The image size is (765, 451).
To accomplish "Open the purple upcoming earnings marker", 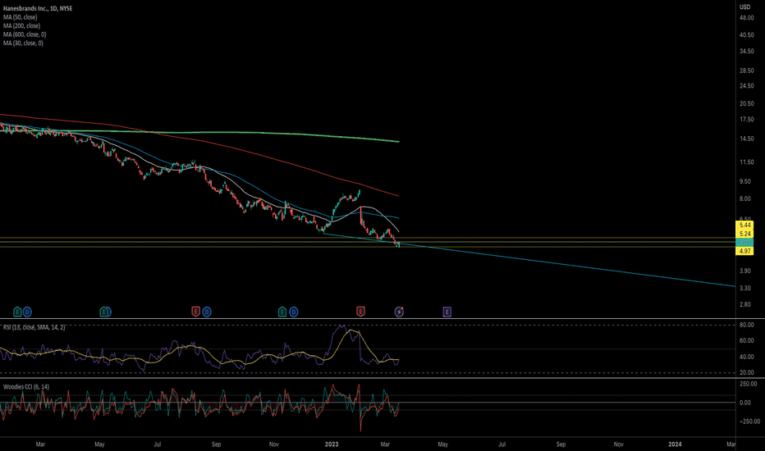I will coord(447,312).
